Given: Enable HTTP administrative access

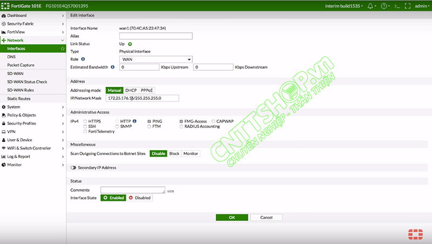Looking at the screenshot, I should click(117, 121).
